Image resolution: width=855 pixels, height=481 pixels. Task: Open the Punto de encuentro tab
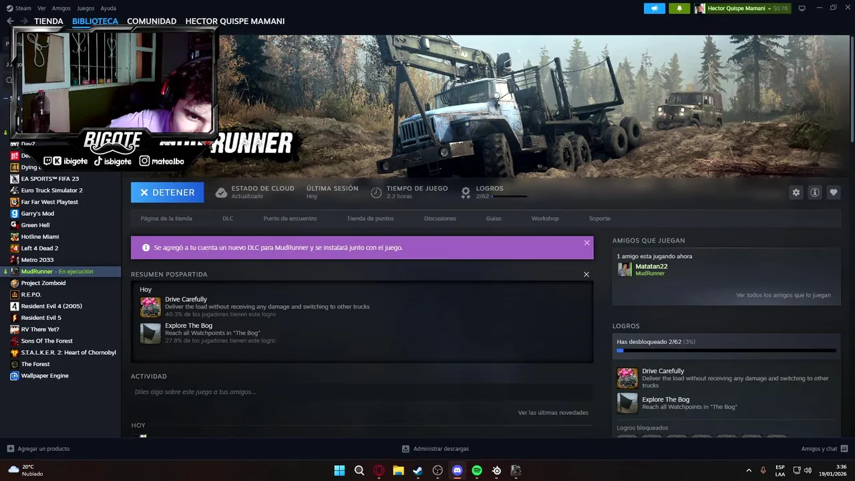pyautogui.click(x=290, y=218)
